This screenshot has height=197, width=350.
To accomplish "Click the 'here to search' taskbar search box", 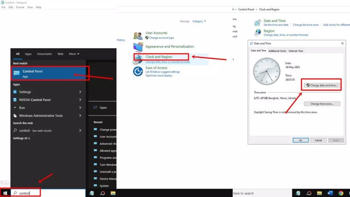I will (x=262, y=193).
